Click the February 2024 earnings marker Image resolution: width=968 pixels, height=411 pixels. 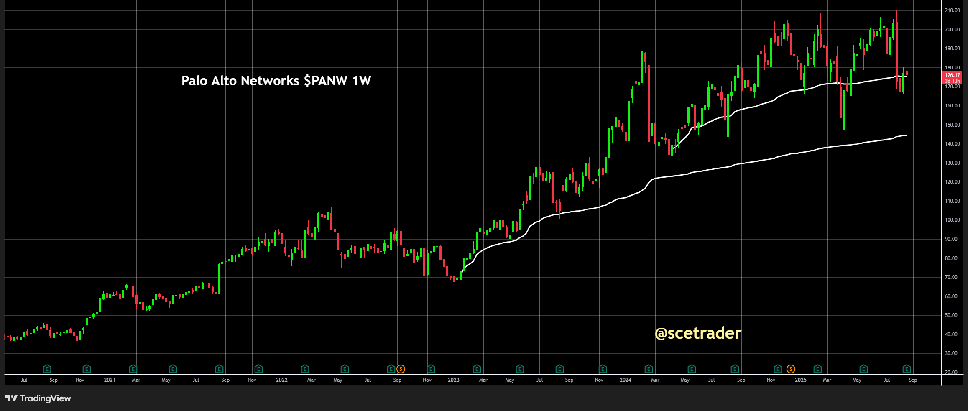click(x=649, y=369)
